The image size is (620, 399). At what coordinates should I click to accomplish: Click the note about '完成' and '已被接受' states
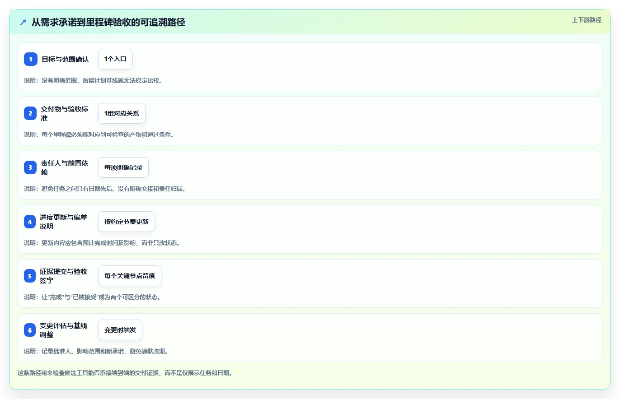click(x=93, y=297)
